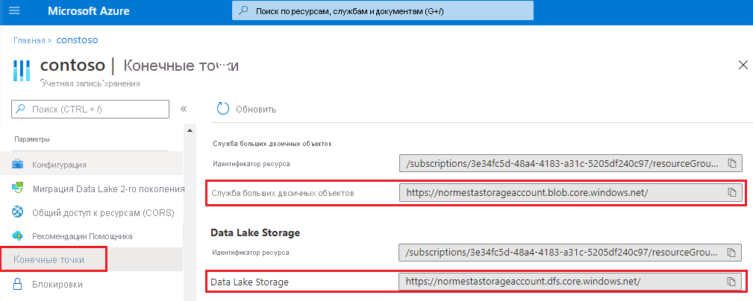Copy the blob service endpoint URL
Viewport: 753px width, 301px height.
(x=731, y=192)
